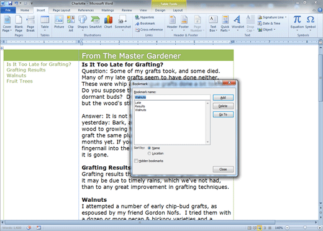
Task: Select the 'Results' bookmark in list
Action: click(x=140, y=106)
